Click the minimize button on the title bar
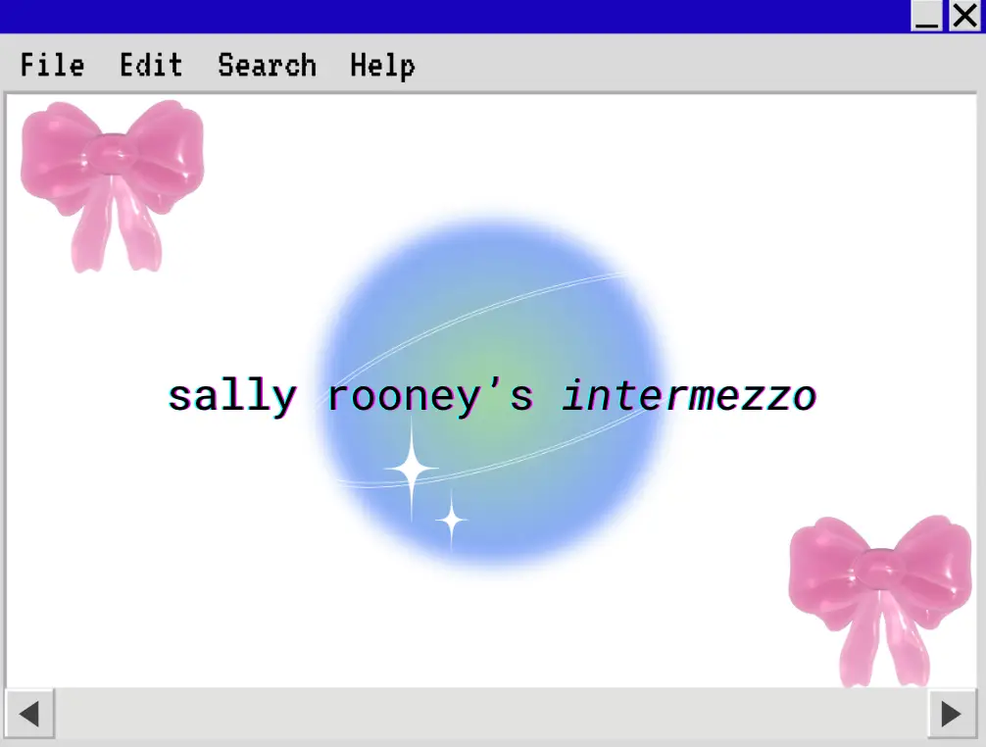The image size is (986, 747). point(928,17)
